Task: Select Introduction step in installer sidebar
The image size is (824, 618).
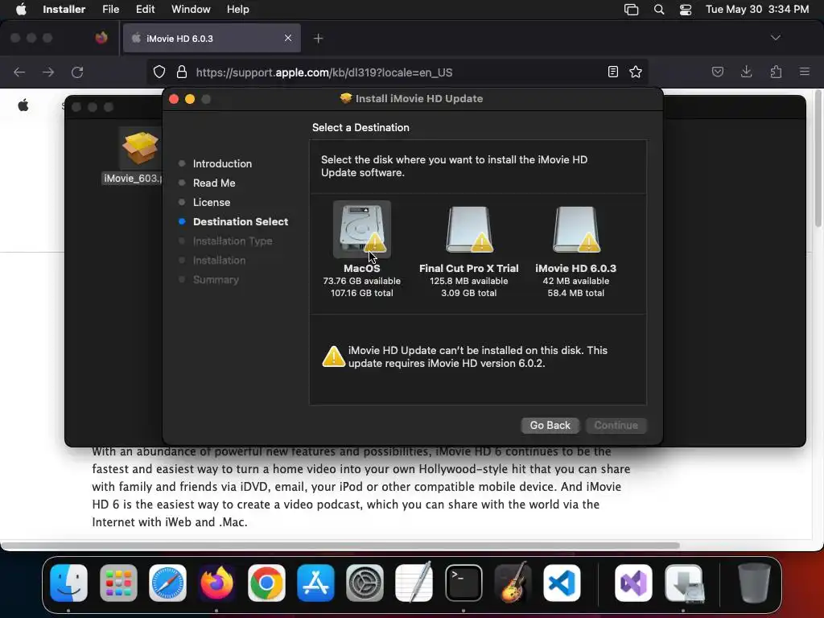Action: (222, 163)
